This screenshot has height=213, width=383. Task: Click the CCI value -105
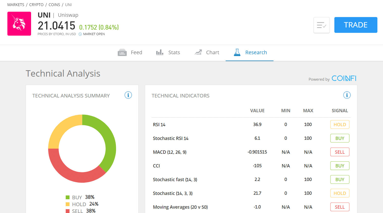coord(257,166)
